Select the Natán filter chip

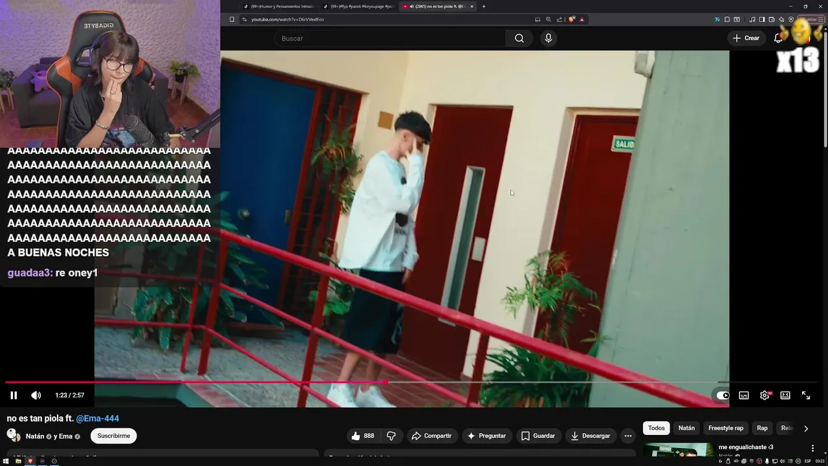(686, 428)
